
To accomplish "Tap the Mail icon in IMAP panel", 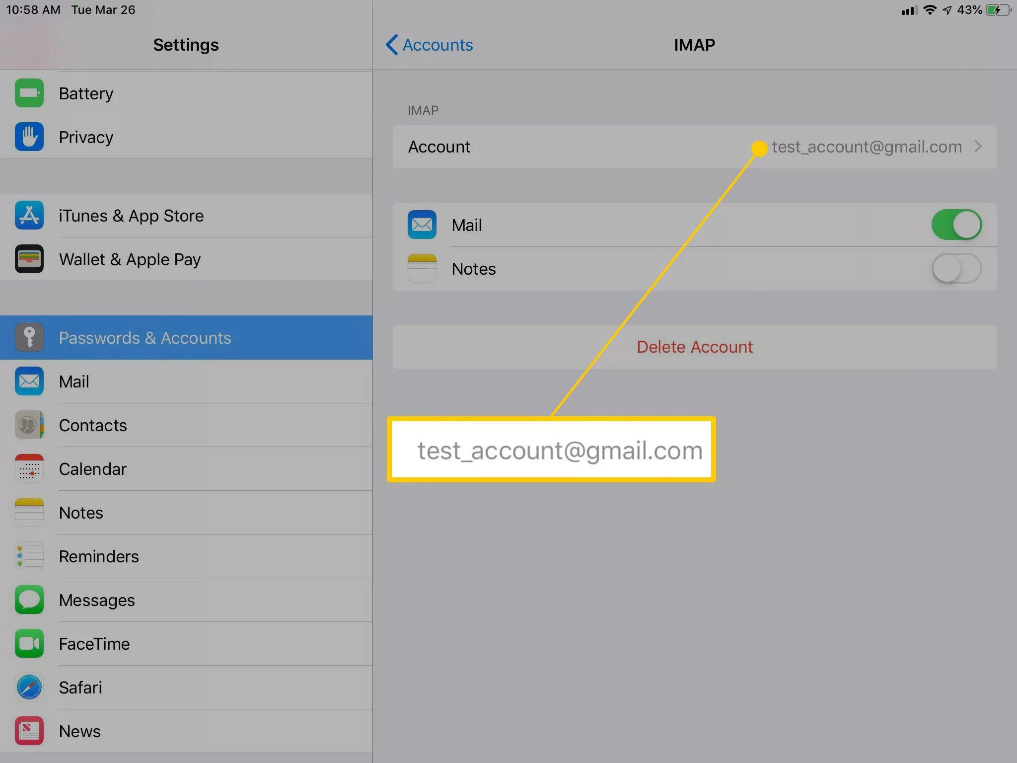I will tap(422, 225).
